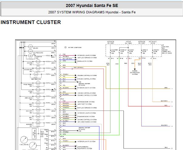
Task: Click the "CHARGE IND" label
Action: coord(39,57)
